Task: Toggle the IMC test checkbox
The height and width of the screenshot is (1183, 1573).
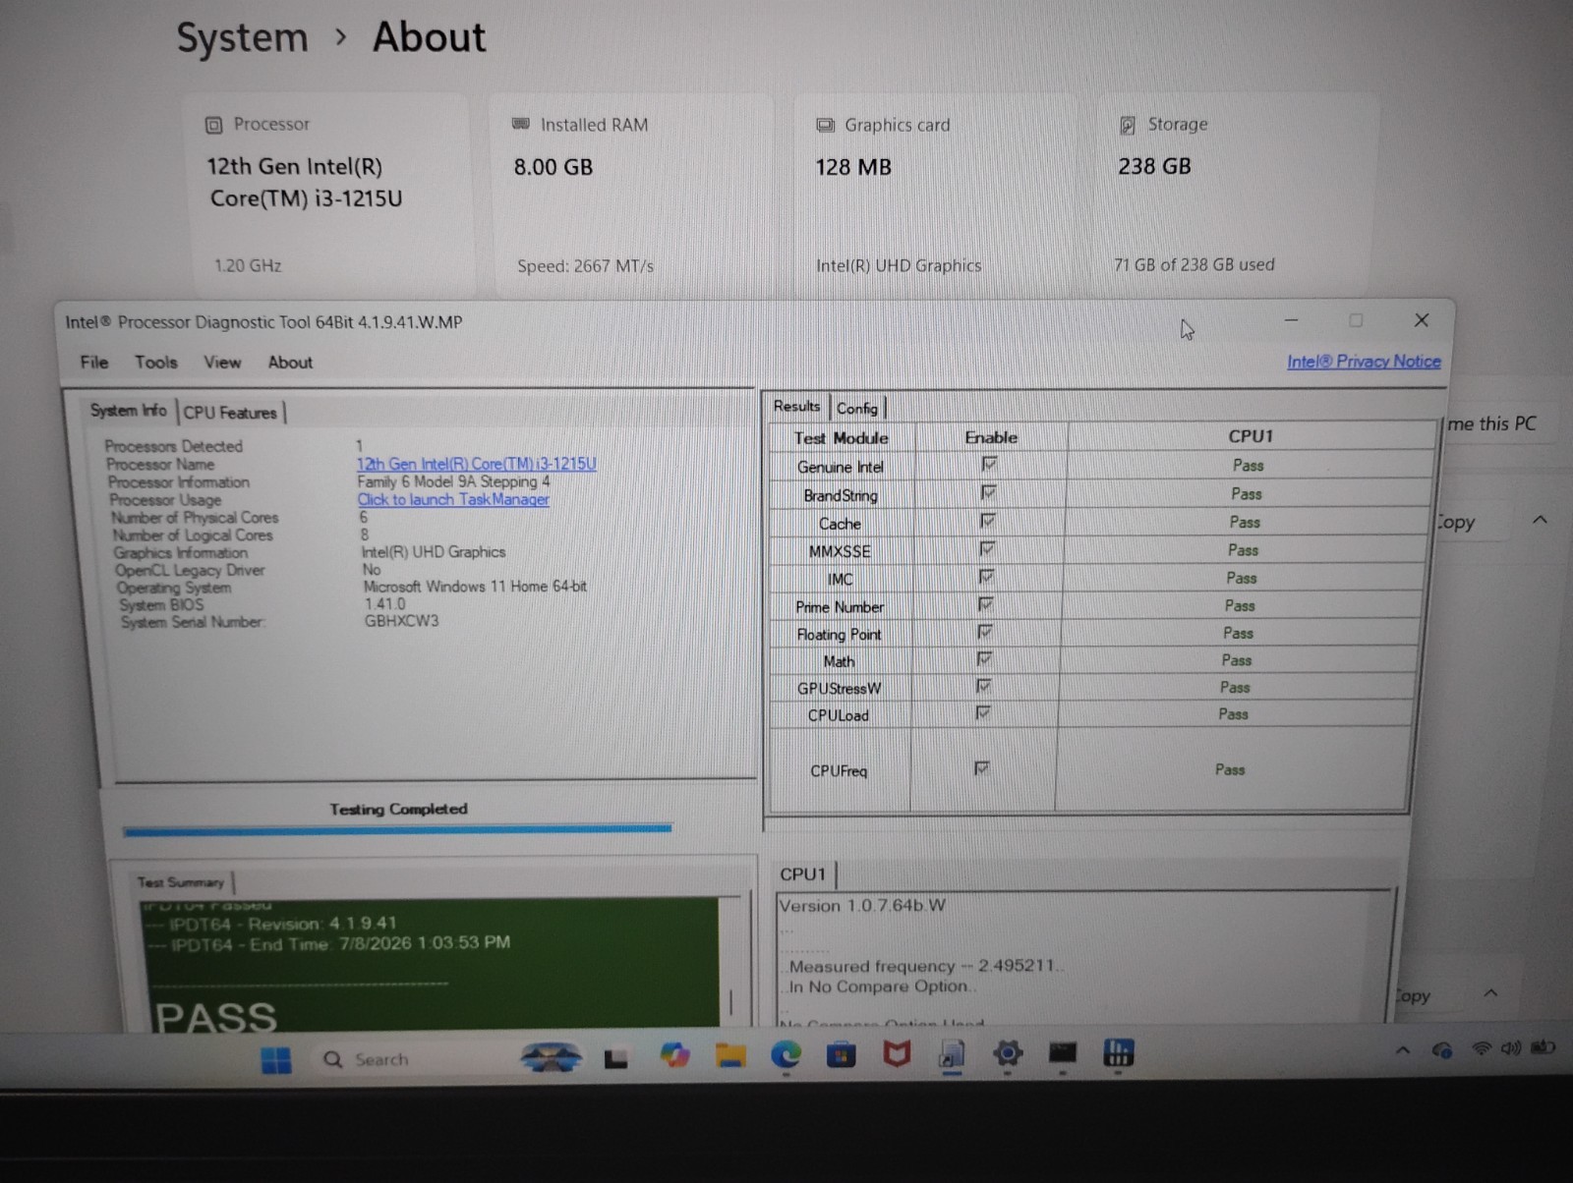Action: 986,577
